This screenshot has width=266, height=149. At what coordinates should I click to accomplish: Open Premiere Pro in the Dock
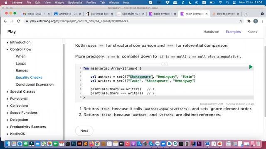point(199,144)
